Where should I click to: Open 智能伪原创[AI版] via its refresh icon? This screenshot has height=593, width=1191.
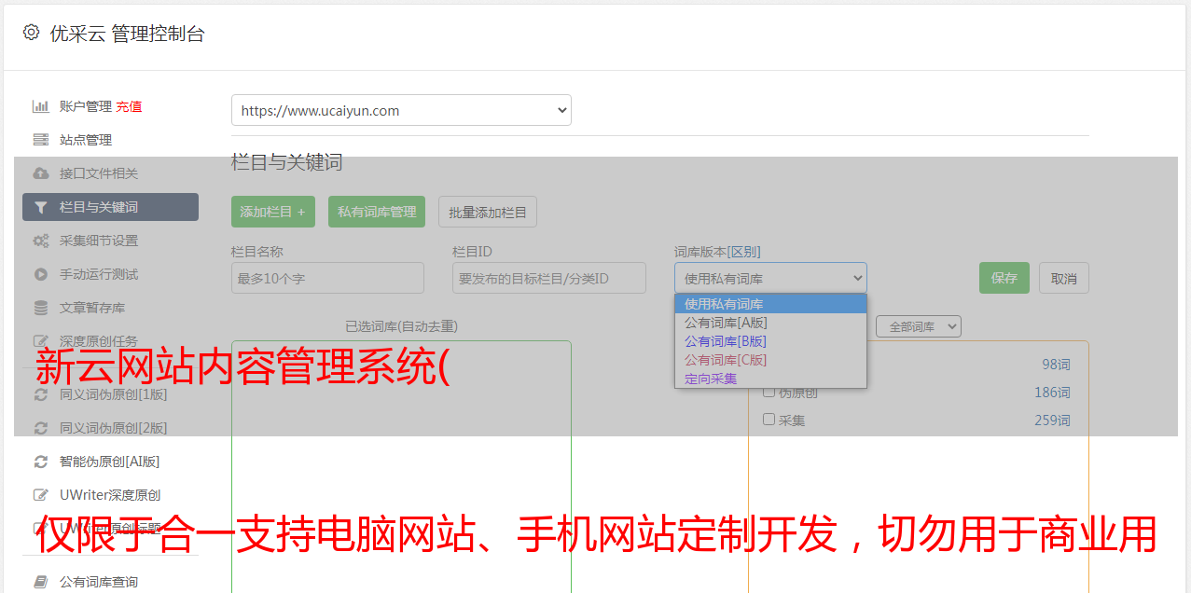(40, 462)
